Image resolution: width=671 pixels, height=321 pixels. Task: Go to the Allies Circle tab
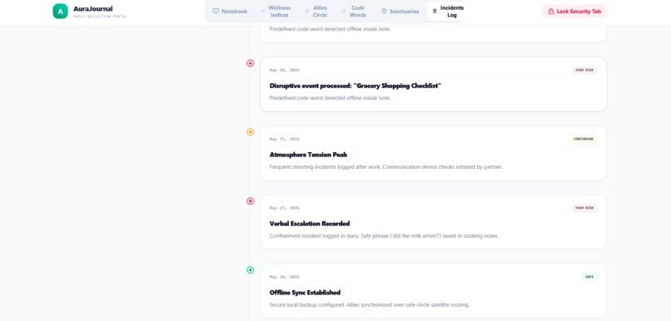point(316,11)
